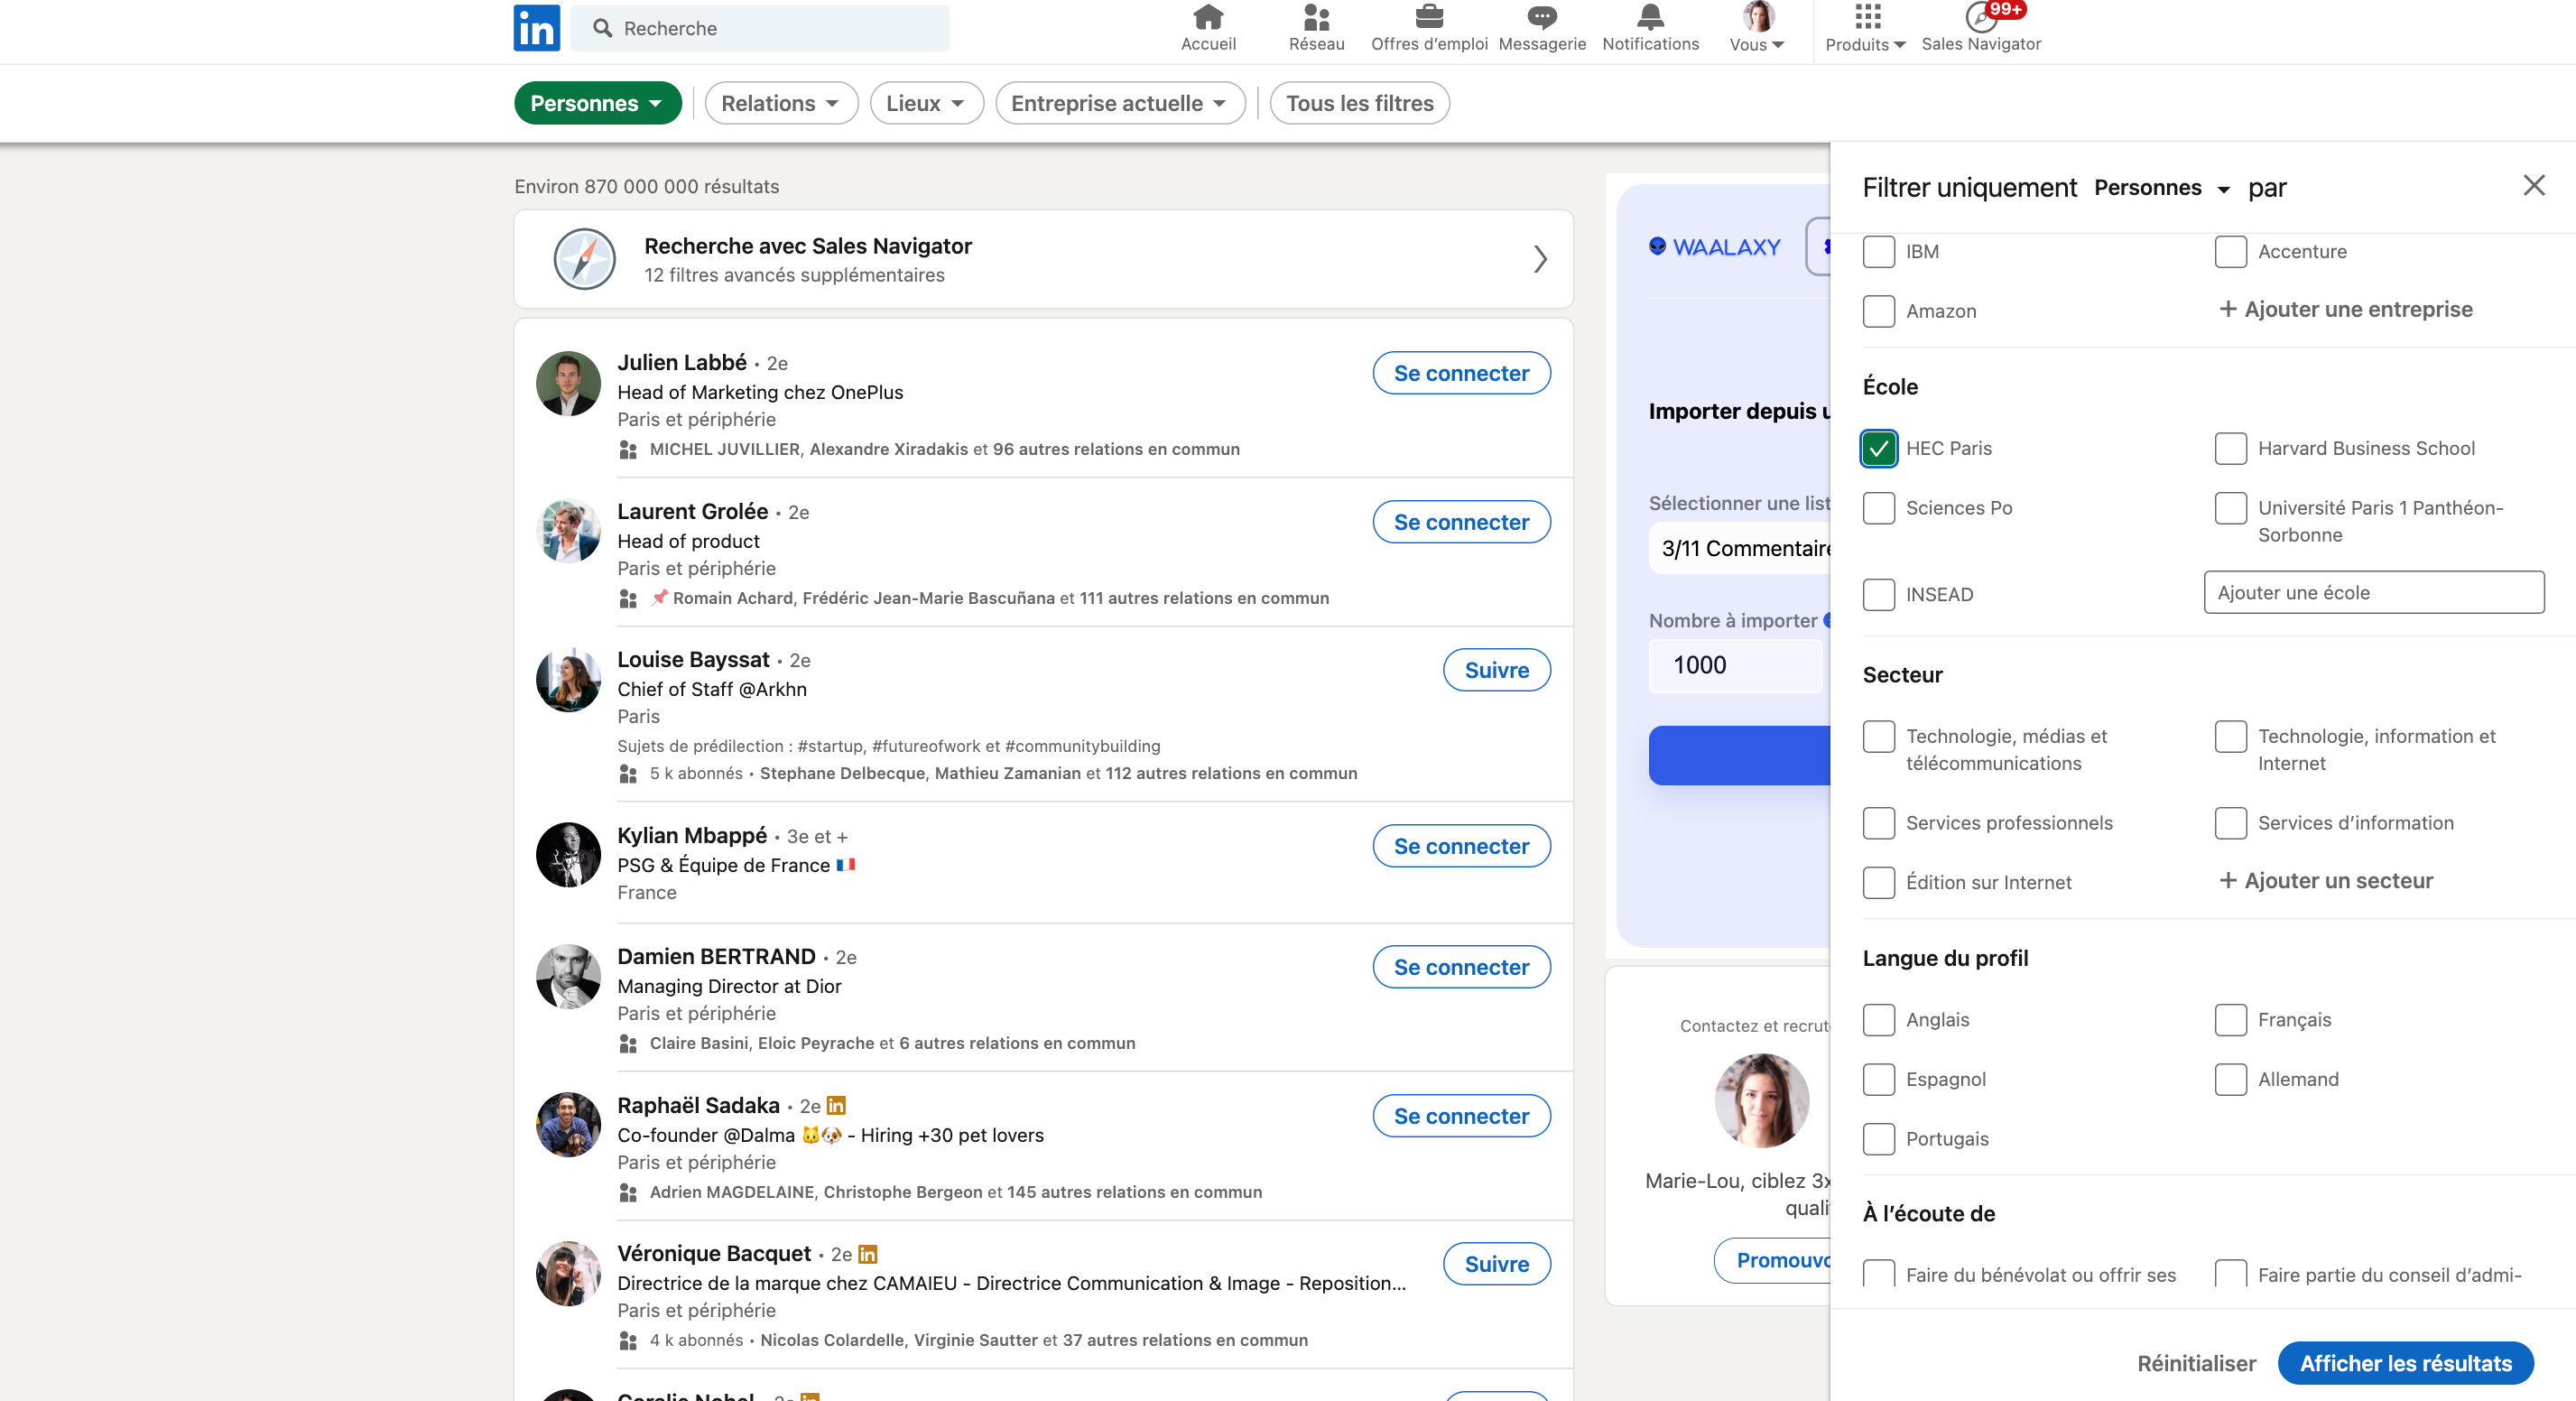Open the Réseau network icon
The height and width of the screenshot is (1401, 2576).
(1316, 17)
